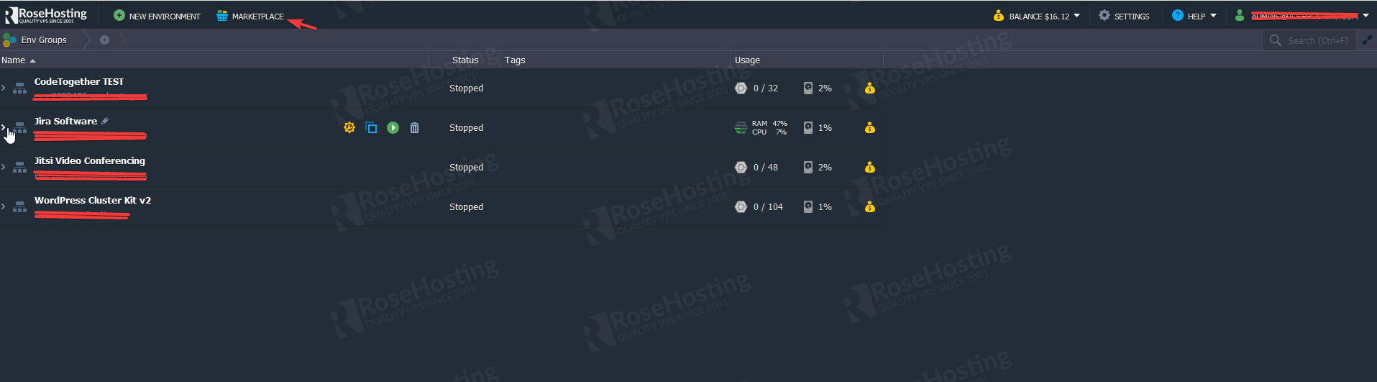Open the Marketplace
This screenshot has height=382, width=1377.
tap(250, 16)
